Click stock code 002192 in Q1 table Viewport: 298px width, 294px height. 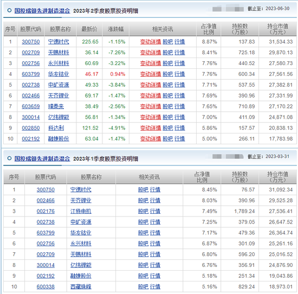point(46,276)
